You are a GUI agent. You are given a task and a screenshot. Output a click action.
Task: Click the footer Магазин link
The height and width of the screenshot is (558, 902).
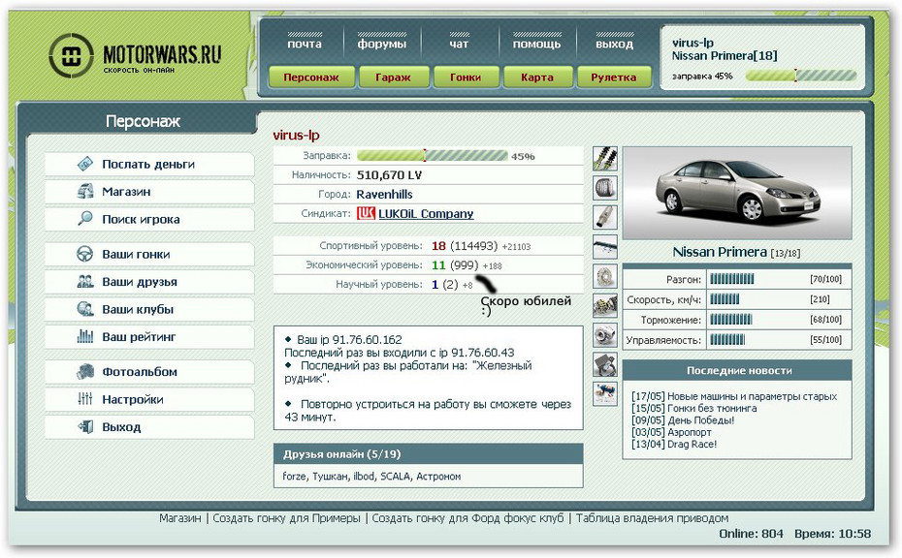[180, 518]
